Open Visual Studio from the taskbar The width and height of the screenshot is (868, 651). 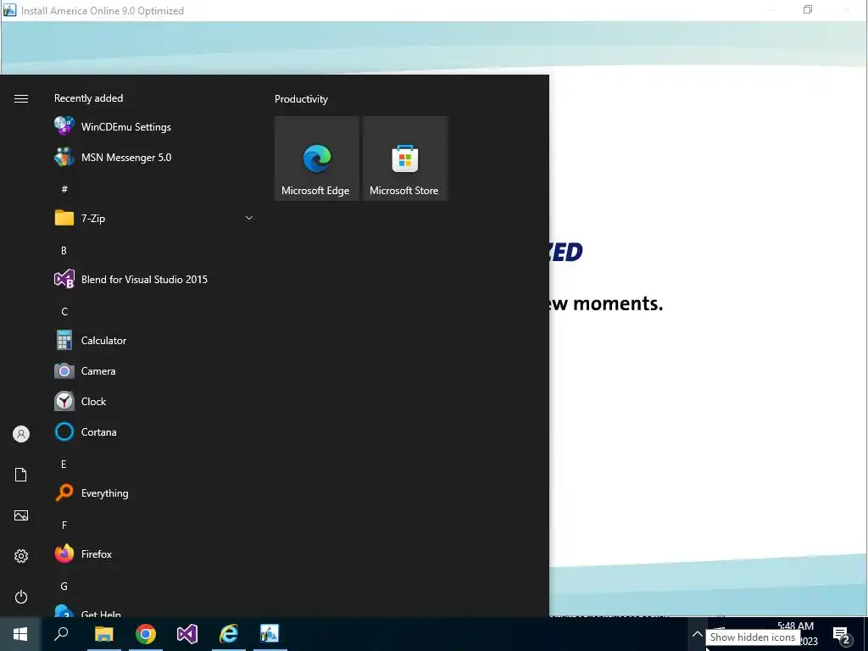click(187, 634)
